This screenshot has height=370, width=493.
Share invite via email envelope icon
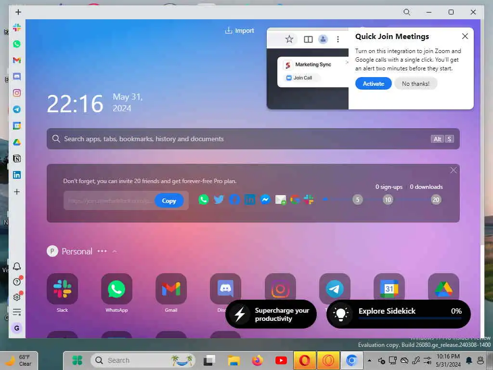pos(281,199)
